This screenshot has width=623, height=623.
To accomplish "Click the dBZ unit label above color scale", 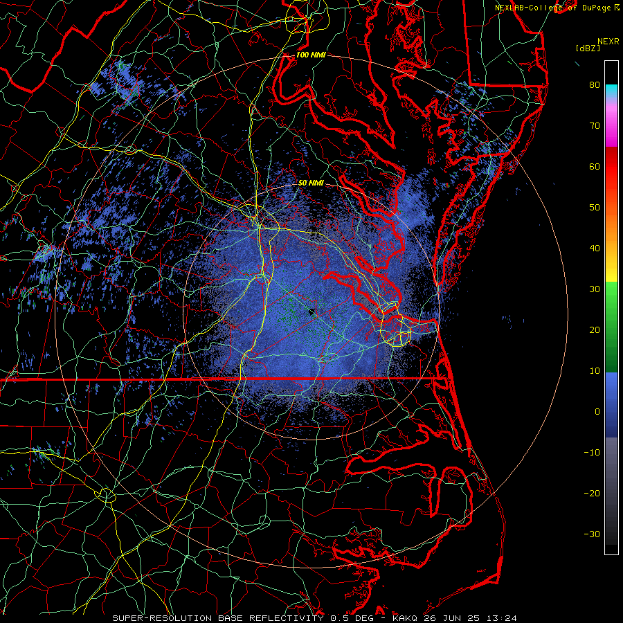I will [x=588, y=48].
